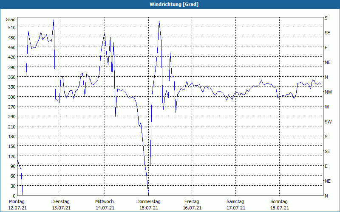The width and height of the screenshot is (340, 212).
Task: Select the date 18.07.21
Action: point(280,208)
